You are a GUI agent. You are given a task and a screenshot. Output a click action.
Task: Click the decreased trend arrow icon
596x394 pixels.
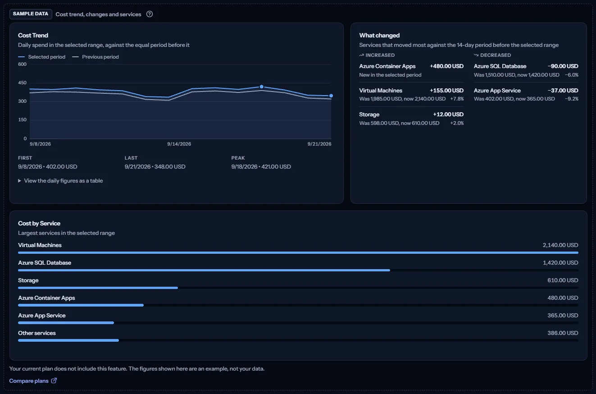[x=476, y=55]
